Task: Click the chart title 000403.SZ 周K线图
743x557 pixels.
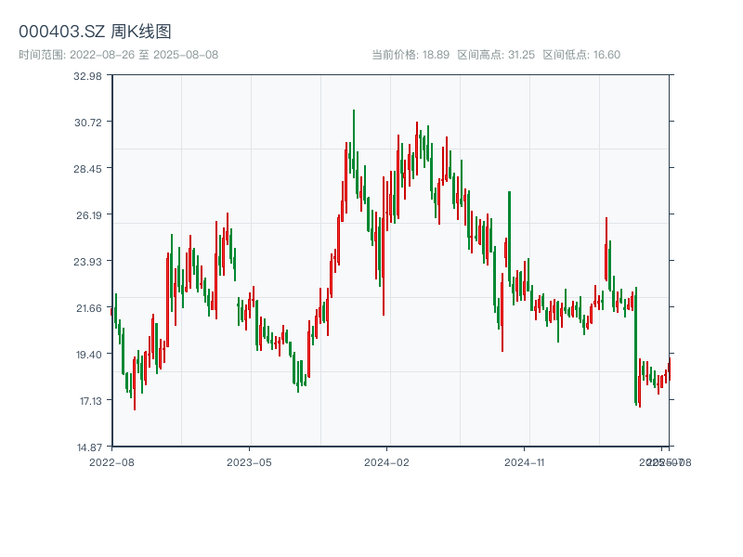Action: coord(95,32)
